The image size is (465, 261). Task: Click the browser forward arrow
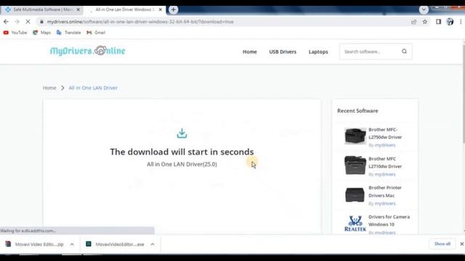point(17,22)
